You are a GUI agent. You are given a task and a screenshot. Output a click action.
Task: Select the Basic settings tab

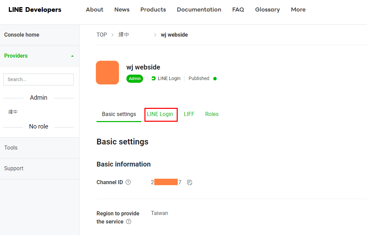tap(119, 114)
